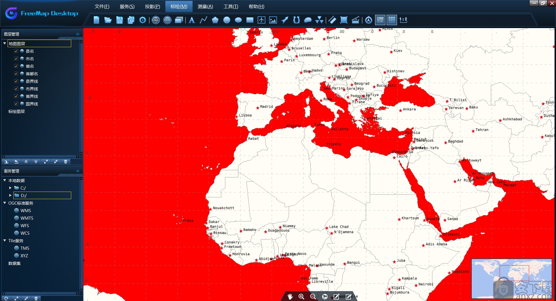Select the circle drawing tool
The height and width of the screenshot is (301, 556).
(227, 20)
